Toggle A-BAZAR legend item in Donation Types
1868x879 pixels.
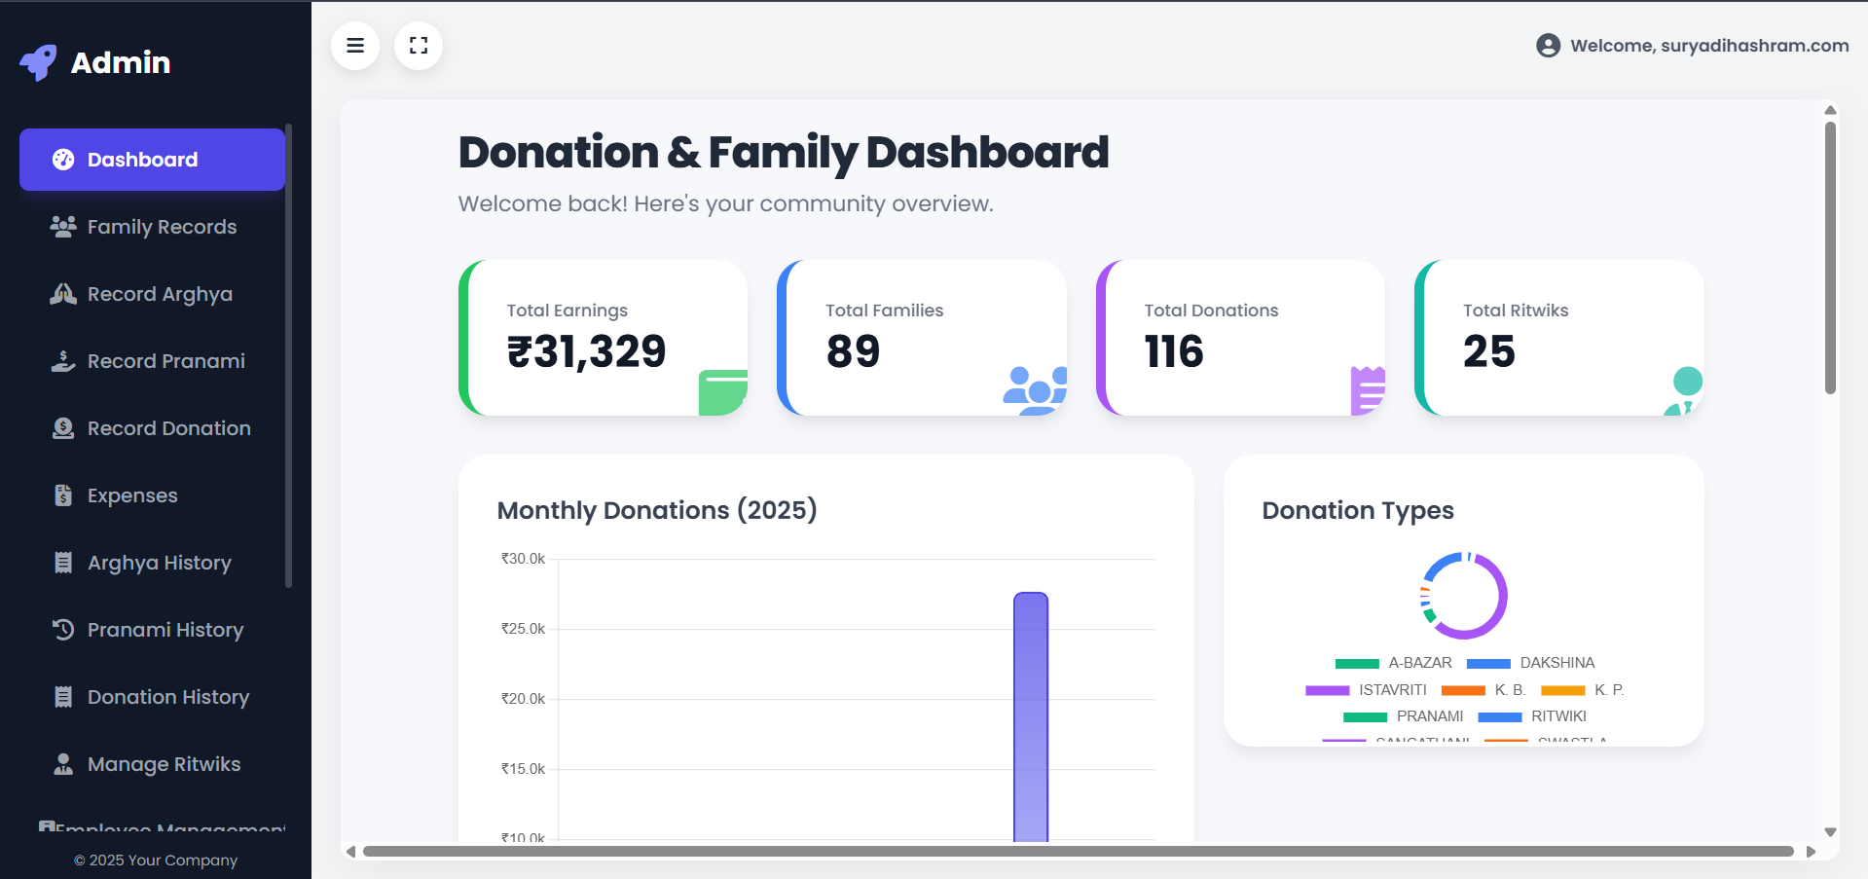pyautogui.click(x=1393, y=663)
